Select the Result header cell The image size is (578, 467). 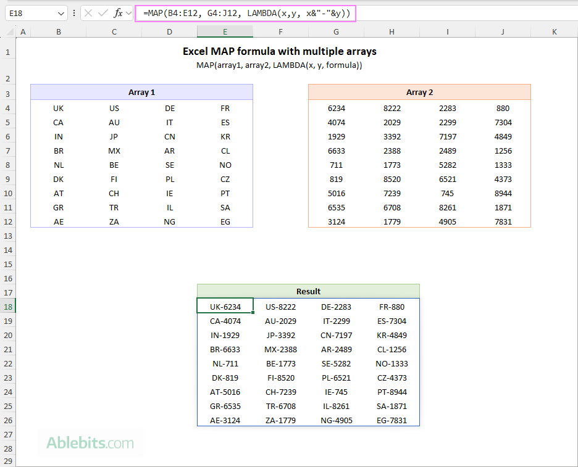308,291
